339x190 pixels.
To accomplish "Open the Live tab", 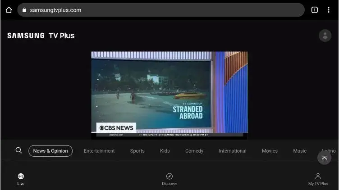I will [x=21, y=180].
